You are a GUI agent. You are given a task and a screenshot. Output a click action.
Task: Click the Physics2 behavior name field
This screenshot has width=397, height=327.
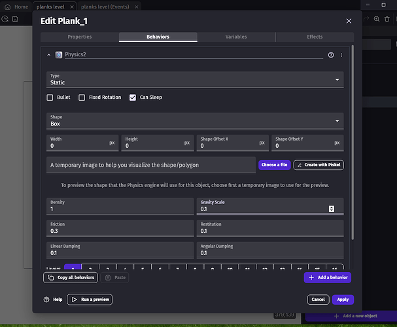194,55
